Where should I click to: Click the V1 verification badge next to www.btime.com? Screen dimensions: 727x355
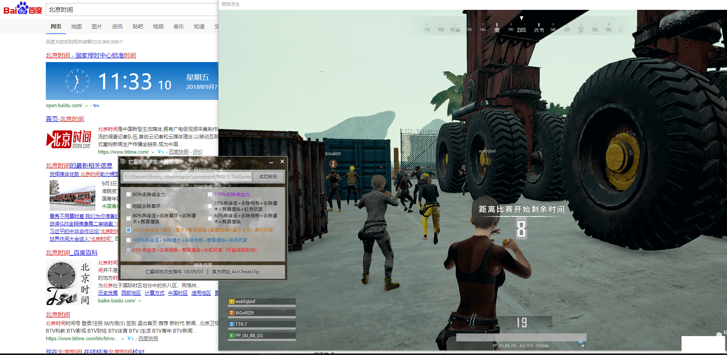(161, 152)
